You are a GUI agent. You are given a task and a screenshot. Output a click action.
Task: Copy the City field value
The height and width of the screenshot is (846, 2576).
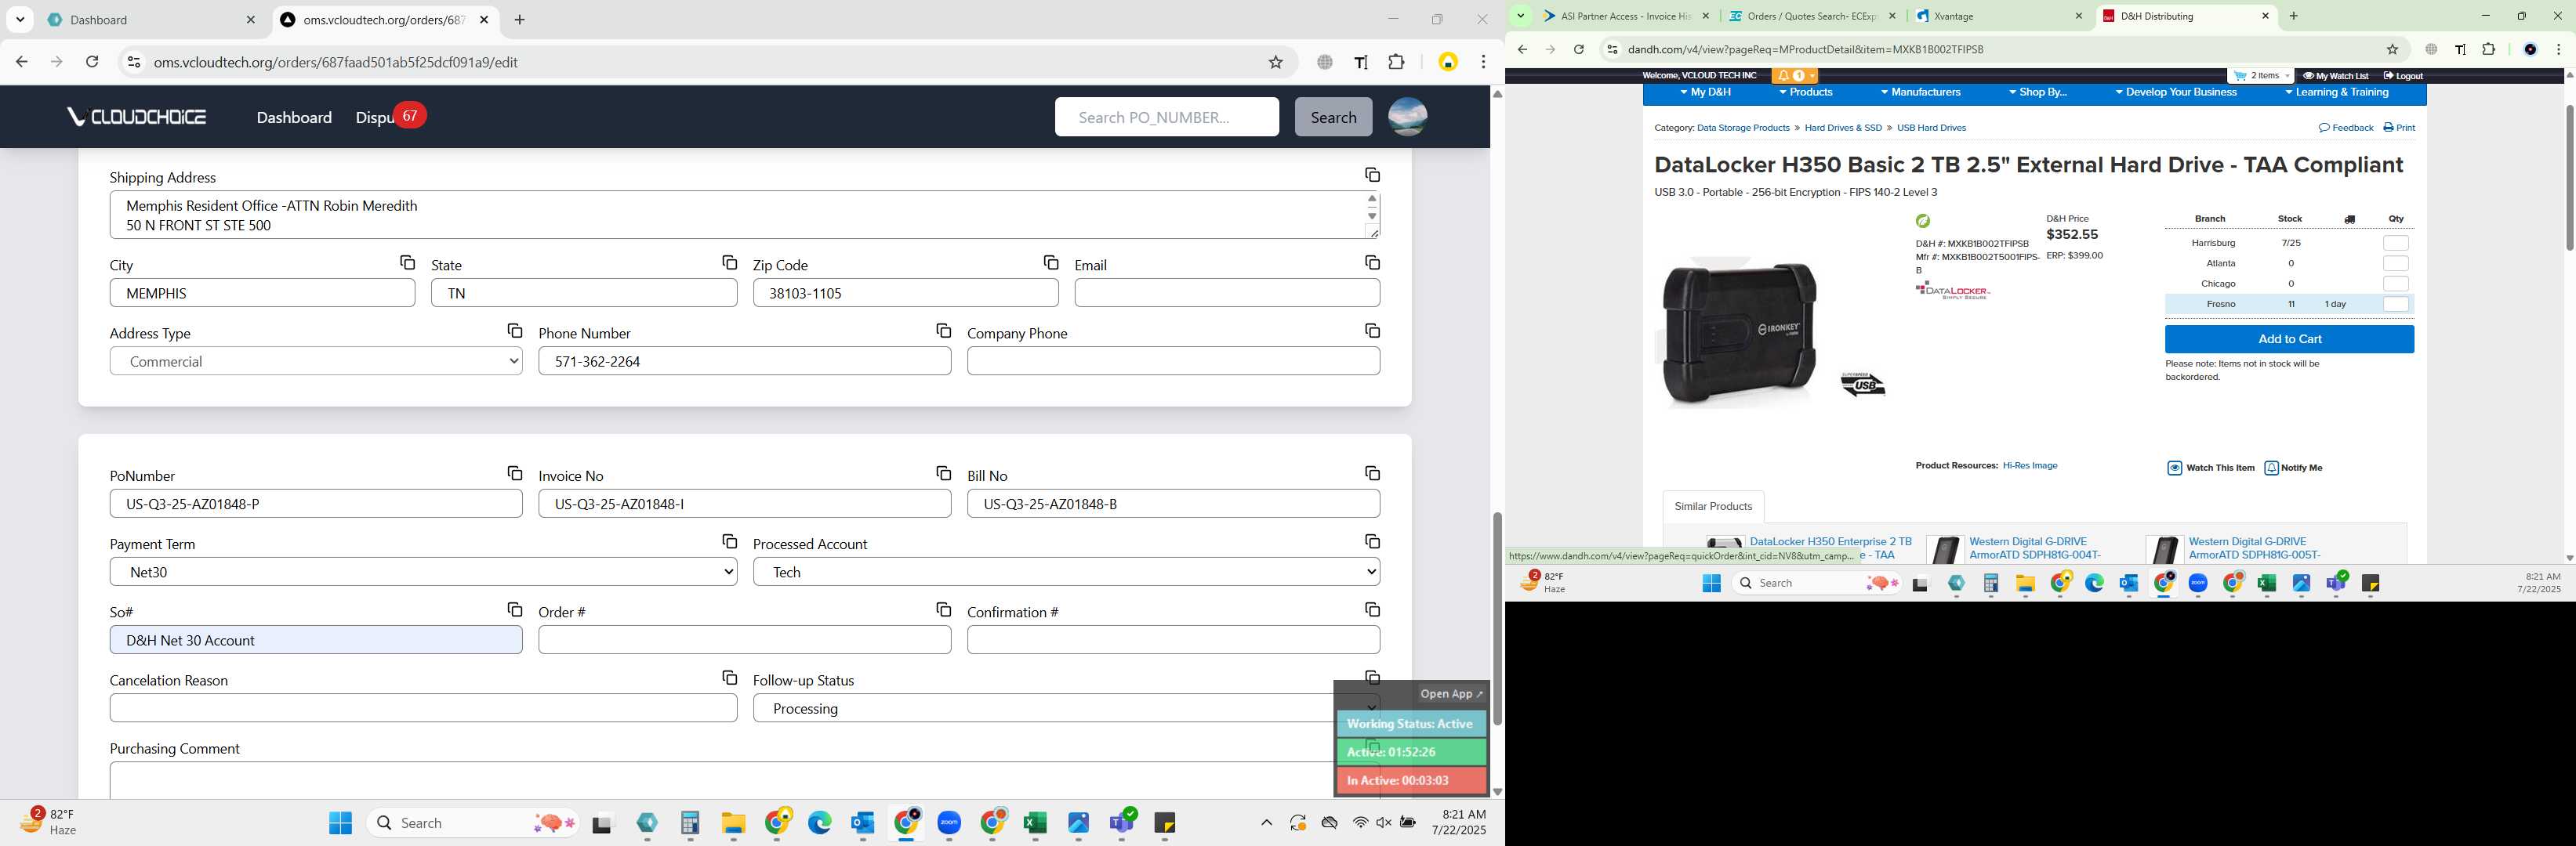[407, 262]
